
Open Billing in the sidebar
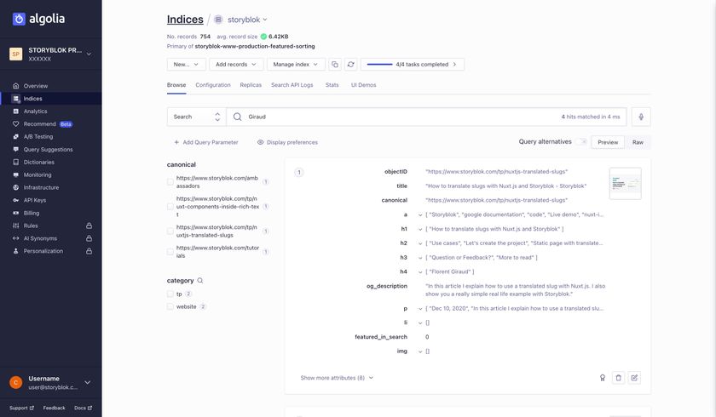[32, 213]
